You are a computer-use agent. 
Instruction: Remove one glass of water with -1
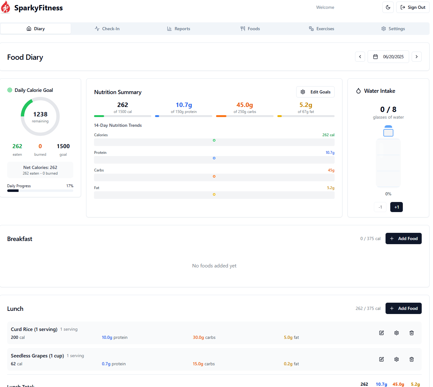380,207
